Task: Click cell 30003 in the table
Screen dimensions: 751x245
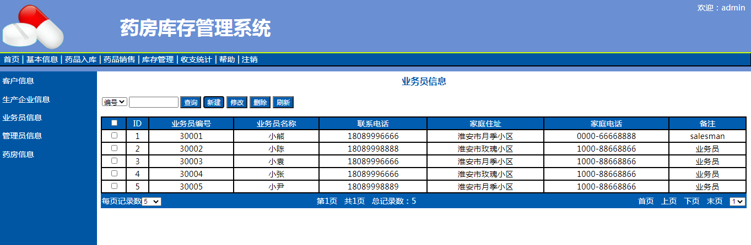Action: point(191,161)
